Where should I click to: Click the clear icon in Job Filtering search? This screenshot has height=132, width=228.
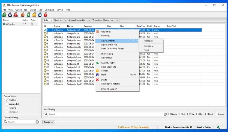165,114
